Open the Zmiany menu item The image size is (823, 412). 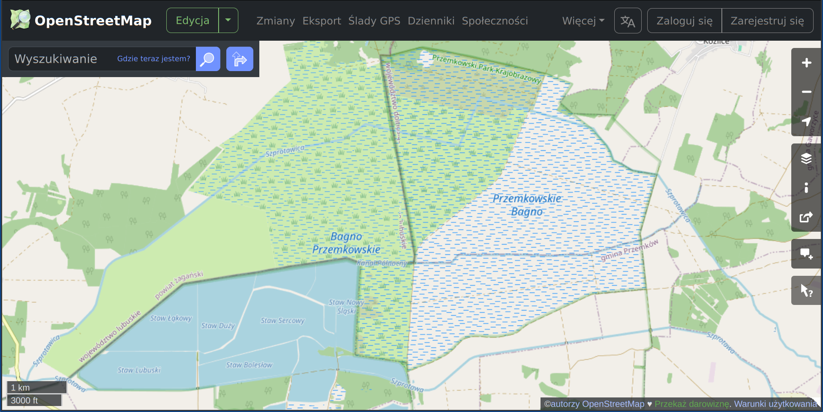tap(276, 21)
